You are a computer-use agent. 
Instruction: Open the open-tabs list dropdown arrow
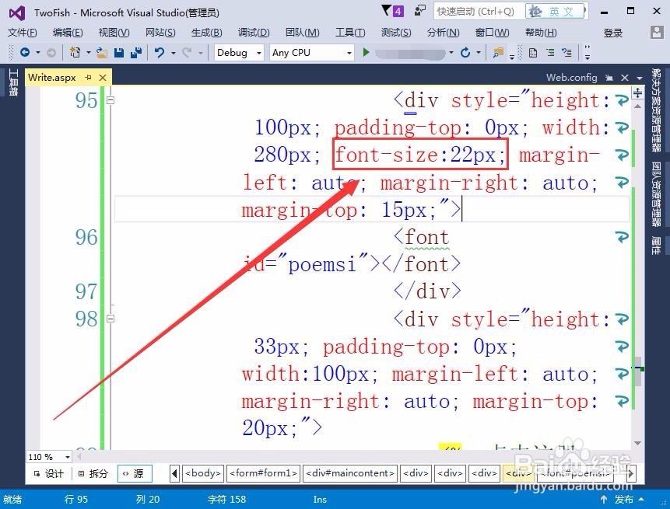(640, 78)
